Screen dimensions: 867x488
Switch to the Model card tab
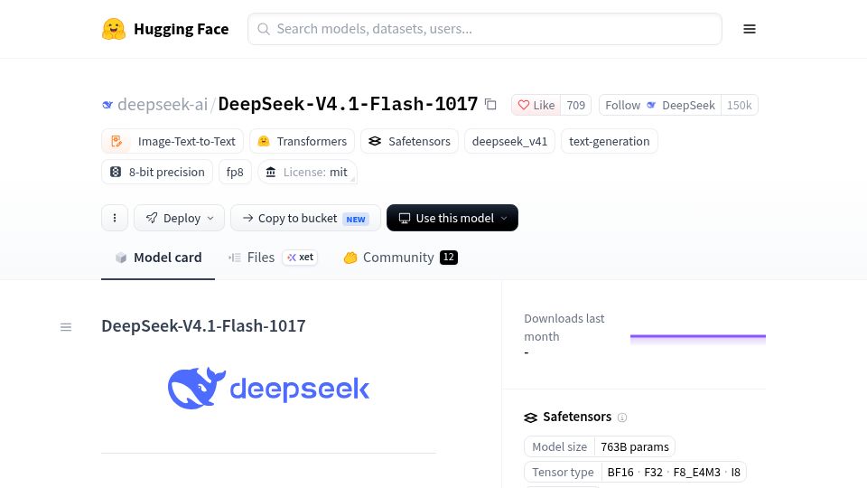pyautogui.click(x=158, y=258)
